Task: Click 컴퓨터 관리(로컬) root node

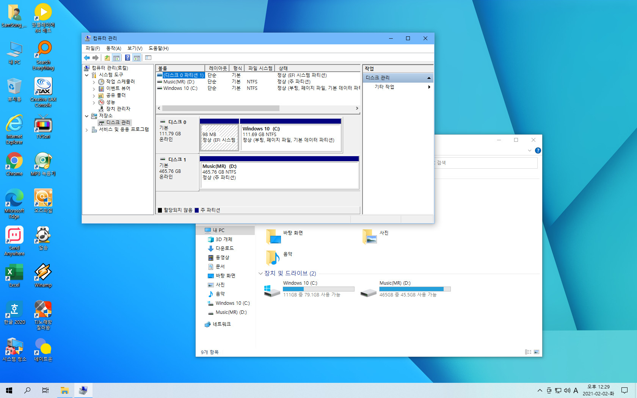Action: 106,68
